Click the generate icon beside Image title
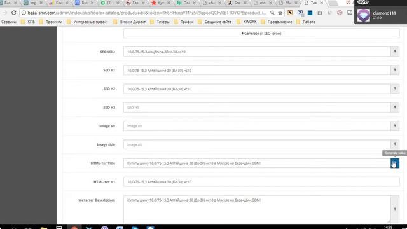407x229 pixels. pos(395,144)
